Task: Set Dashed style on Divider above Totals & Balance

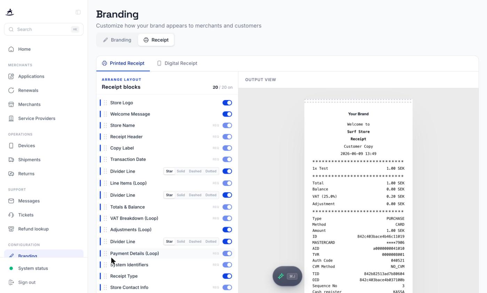Action: 195,195
